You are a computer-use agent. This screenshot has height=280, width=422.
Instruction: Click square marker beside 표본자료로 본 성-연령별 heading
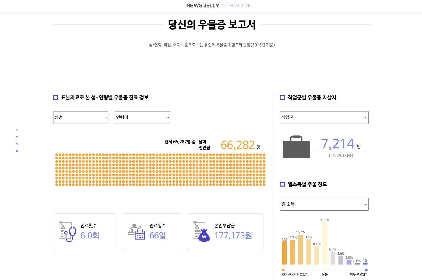(x=55, y=97)
